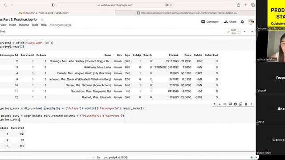The image size is (285, 160).
Task: Click the Comment button
Action: [210, 22]
